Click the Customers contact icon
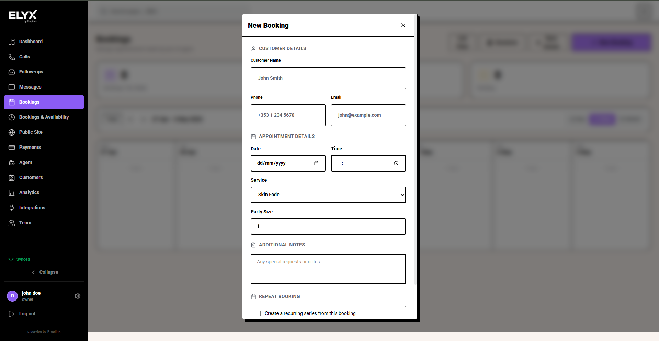Image resolution: width=659 pixels, height=341 pixels. pyautogui.click(x=12, y=177)
